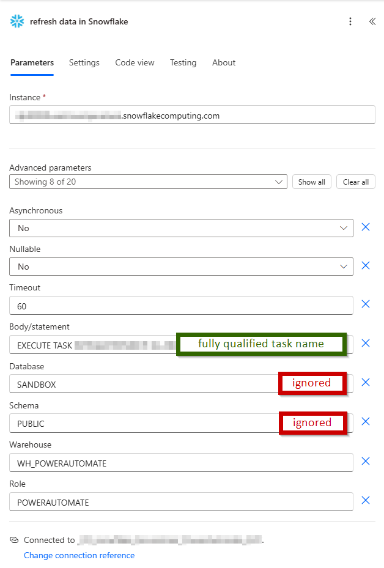Remove the Asynchronous parameter with its X
The image size is (384, 568).
(366, 227)
